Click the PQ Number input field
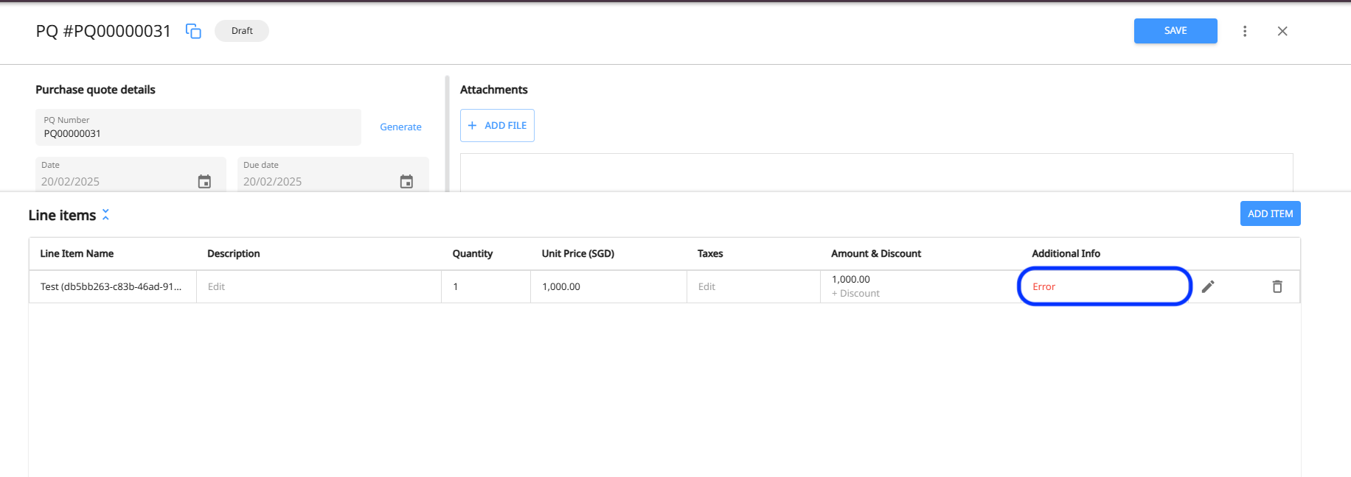This screenshot has height=477, width=1351. coord(198,133)
